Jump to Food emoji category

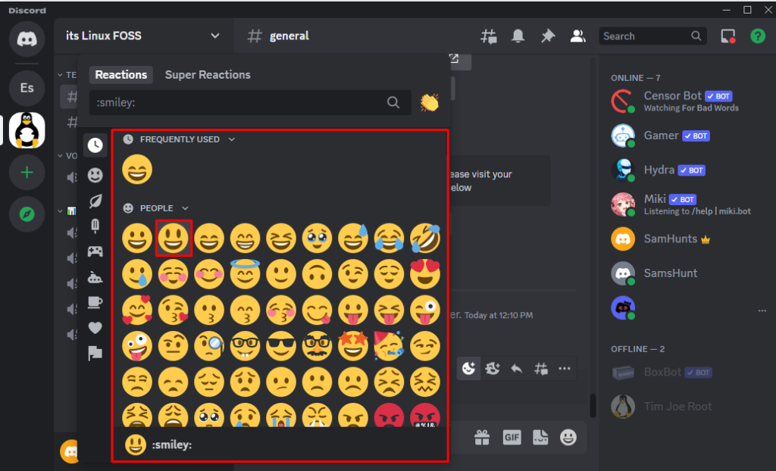tap(95, 226)
